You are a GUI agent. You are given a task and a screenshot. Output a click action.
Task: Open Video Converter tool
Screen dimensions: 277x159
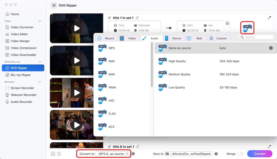tap(19, 27)
